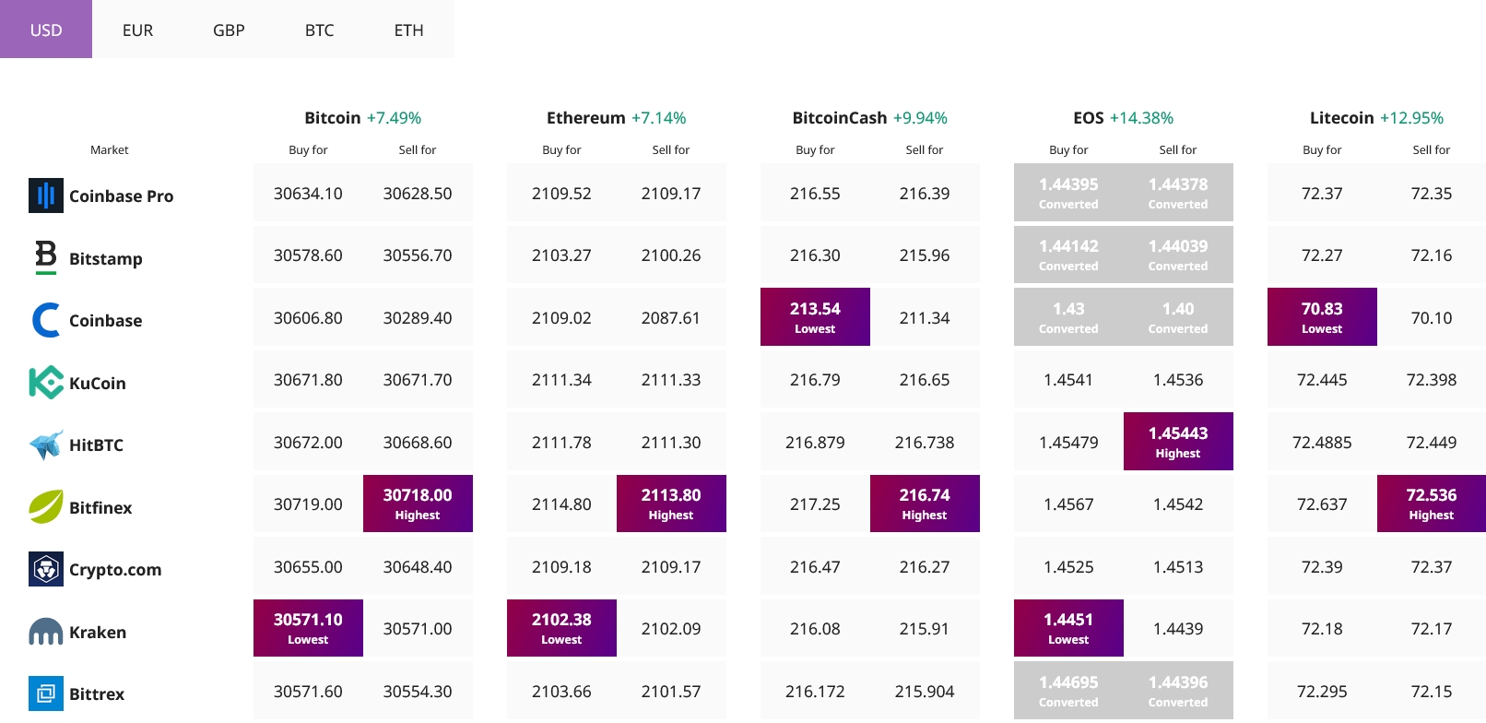The width and height of the screenshot is (1486, 723).
Task: Click the EOS column heading
Action: coord(1089,118)
